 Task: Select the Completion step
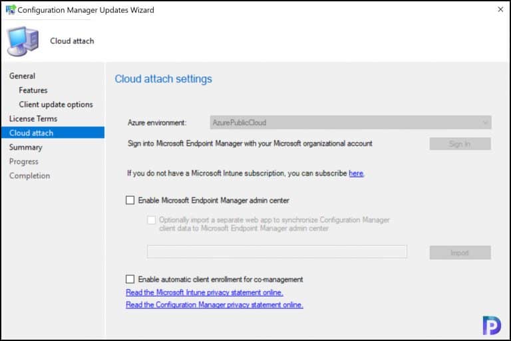pos(30,176)
